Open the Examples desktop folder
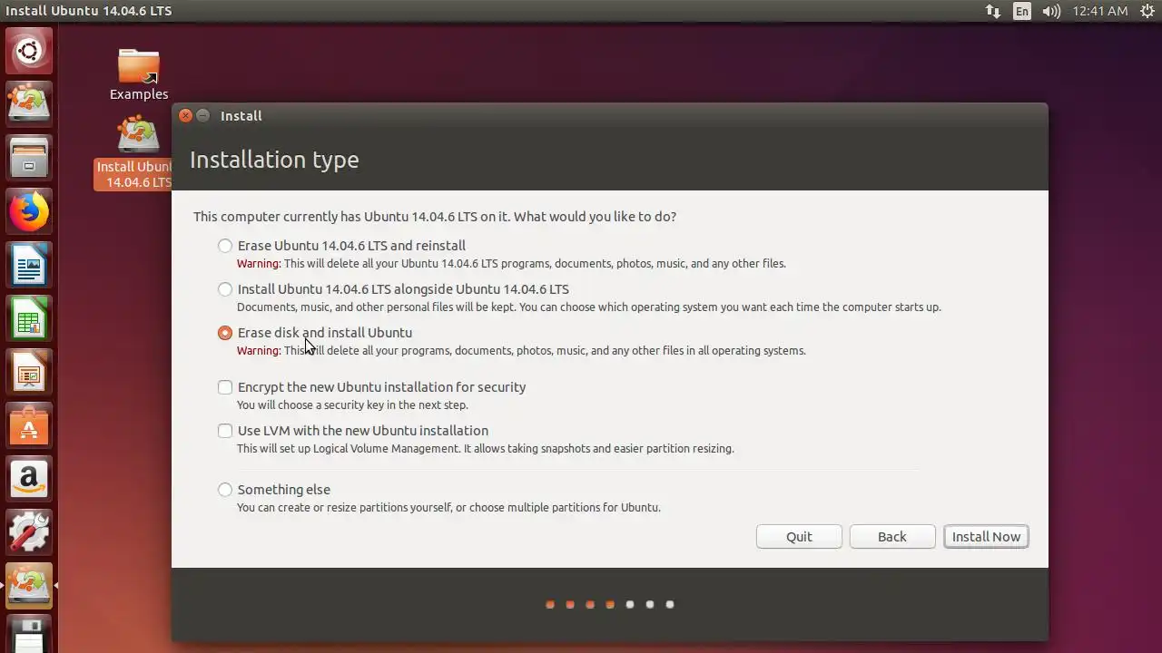This screenshot has height=653, width=1162. coord(139,74)
